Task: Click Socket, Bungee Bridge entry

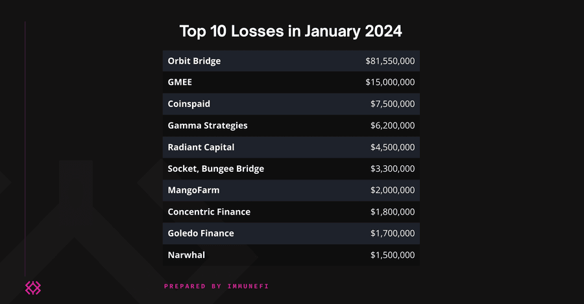Action: click(215, 169)
